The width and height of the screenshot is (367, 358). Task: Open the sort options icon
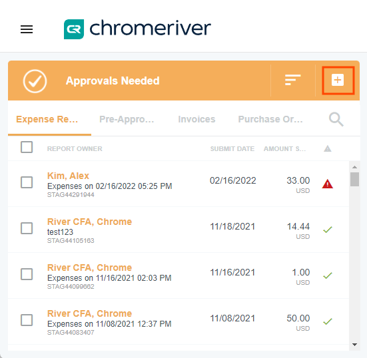[x=292, y=80]
